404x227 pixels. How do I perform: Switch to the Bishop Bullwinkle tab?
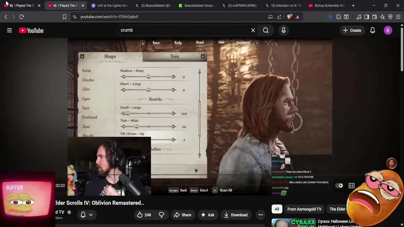327,6
